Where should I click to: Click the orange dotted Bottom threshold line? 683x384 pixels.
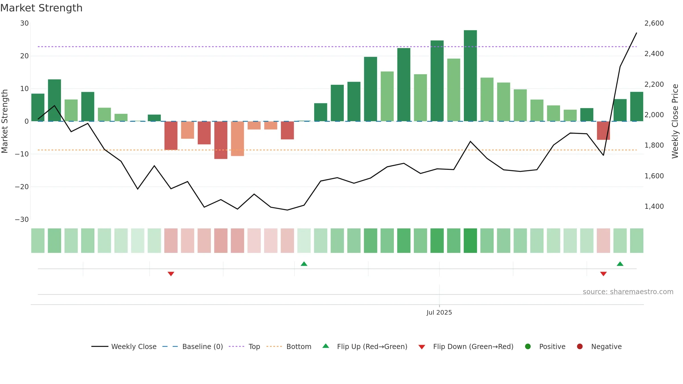tap(337, 150)
